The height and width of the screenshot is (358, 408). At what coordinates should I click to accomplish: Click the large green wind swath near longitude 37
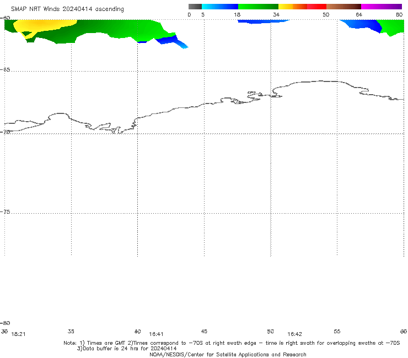tap(104, 28)
